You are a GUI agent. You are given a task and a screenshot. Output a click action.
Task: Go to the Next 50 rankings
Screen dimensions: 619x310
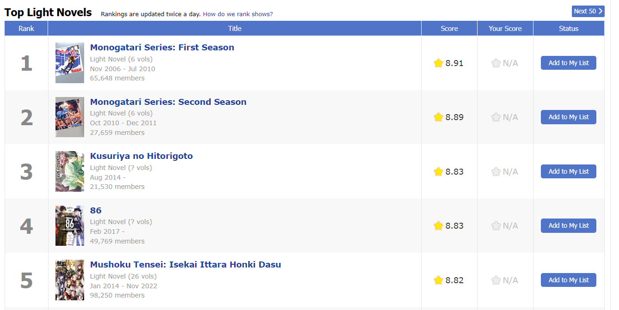588,11
